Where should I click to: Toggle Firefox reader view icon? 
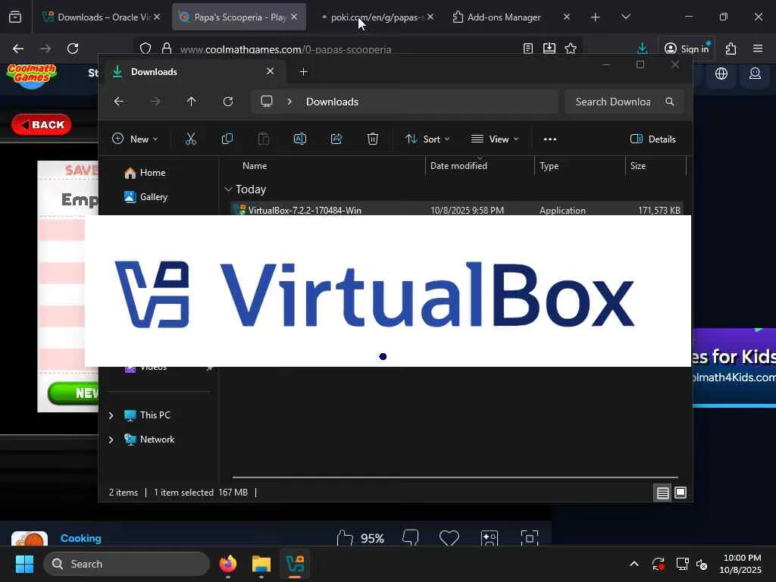(x=528, y=48)
